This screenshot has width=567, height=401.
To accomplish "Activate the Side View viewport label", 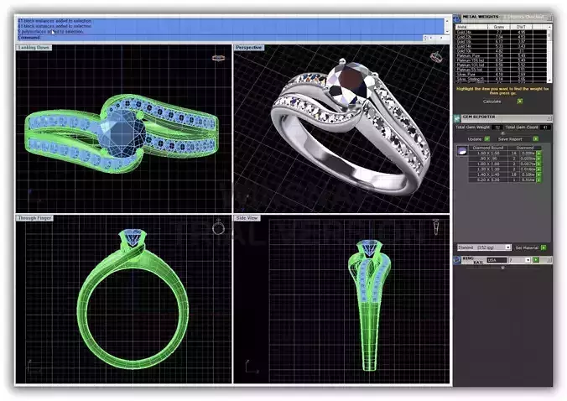I will [x=247, y=218].
